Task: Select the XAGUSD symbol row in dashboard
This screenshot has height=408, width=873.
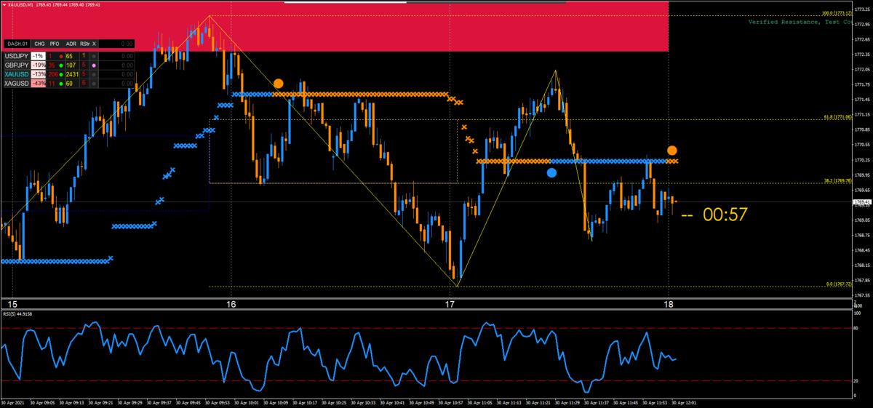Action: point(17,84)
